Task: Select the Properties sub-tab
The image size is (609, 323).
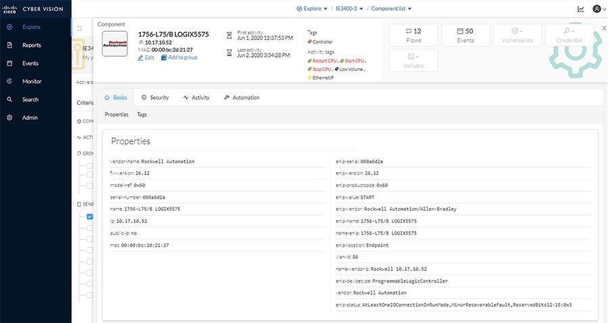Action: click(116, 115)
